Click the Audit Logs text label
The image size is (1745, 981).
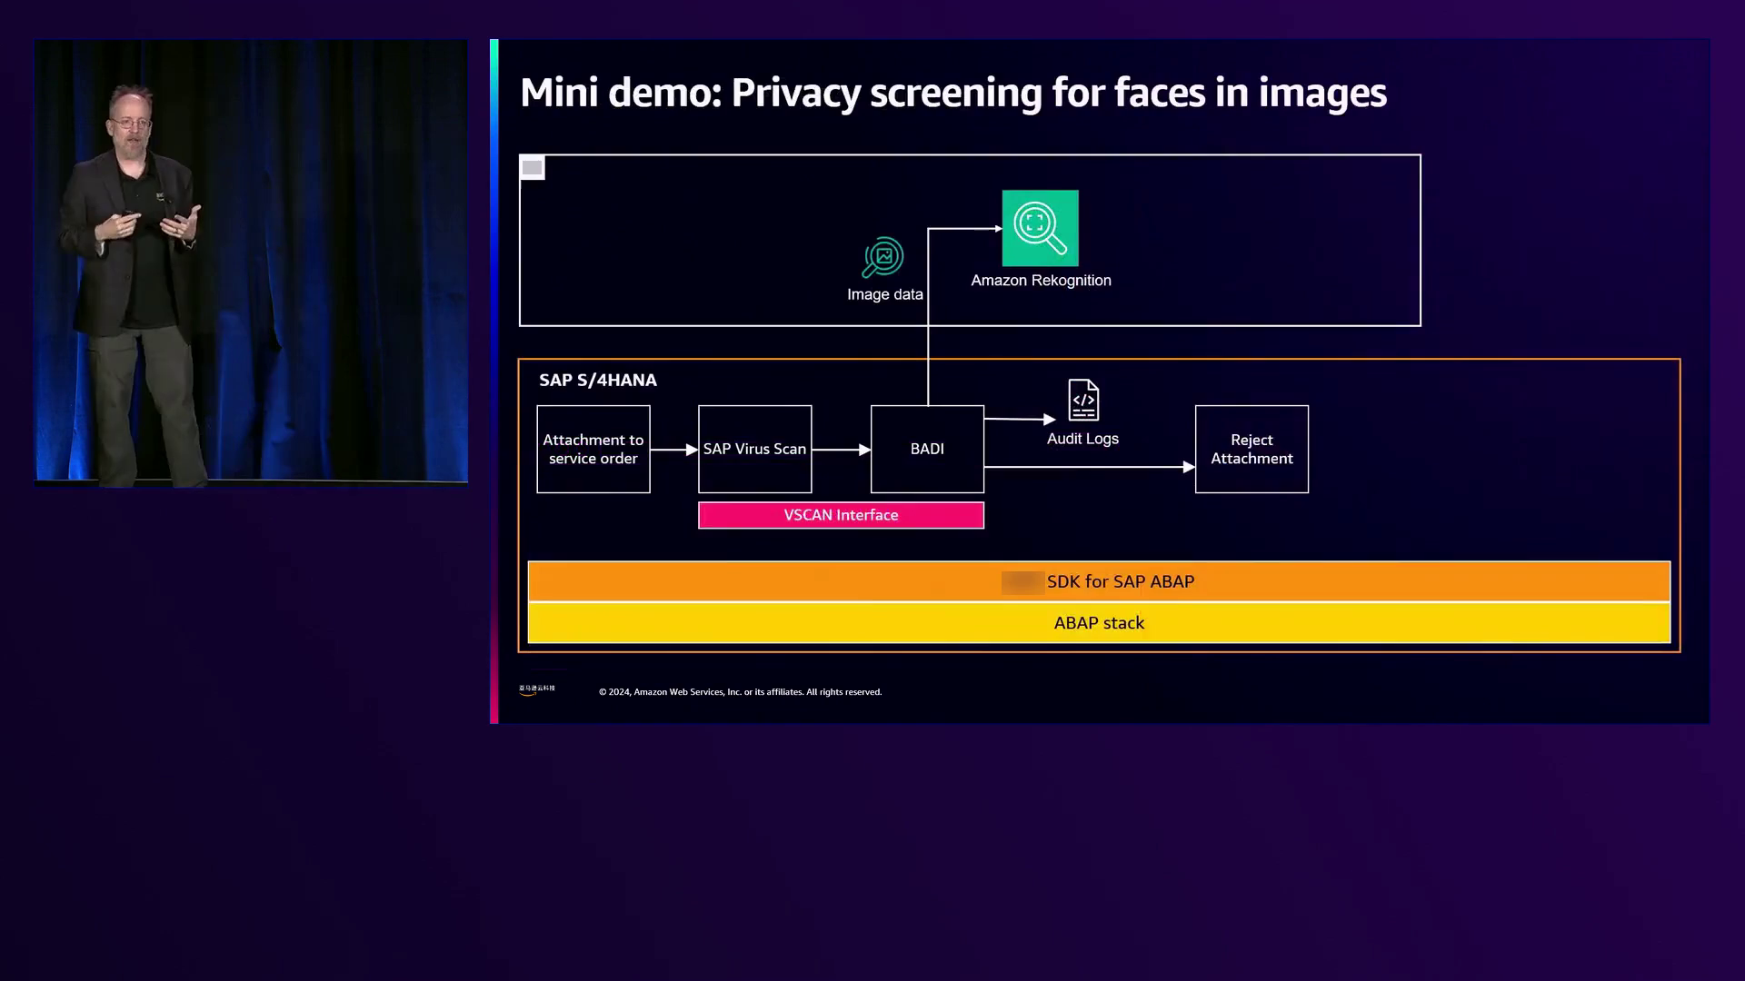1082,439
